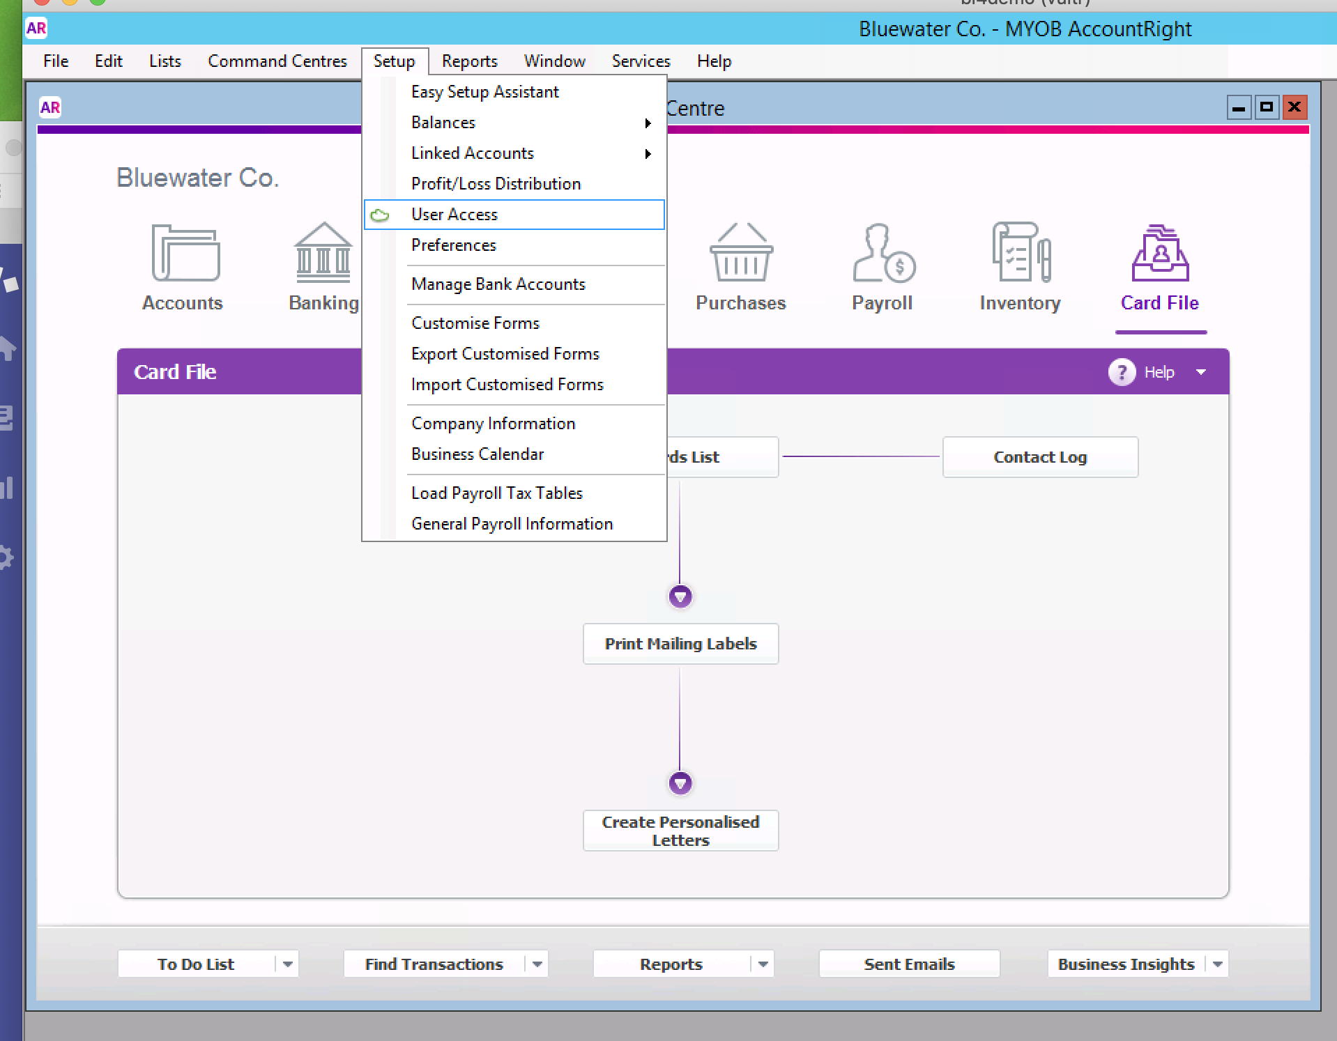
Task: Click the purple arrow above Create Personalised Letters
Action: point(680,783)
